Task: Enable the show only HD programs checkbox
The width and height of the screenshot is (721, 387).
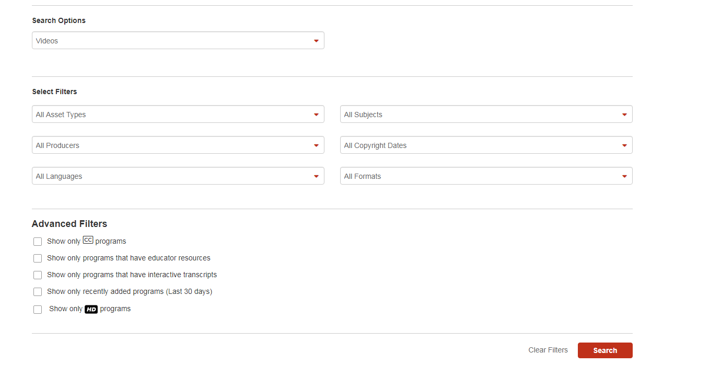Action: coord(38,310)
